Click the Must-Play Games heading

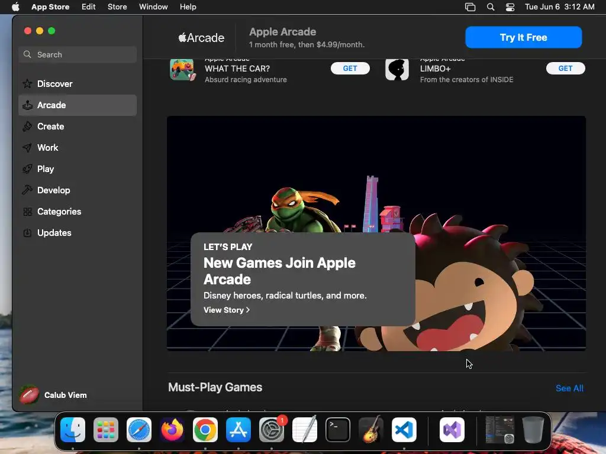coord(215,387)
